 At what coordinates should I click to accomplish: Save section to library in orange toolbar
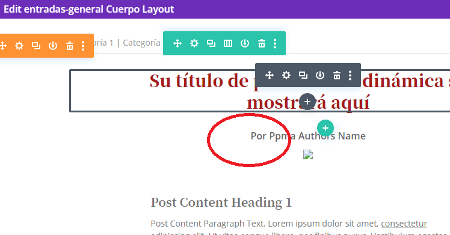coord(53,46)
